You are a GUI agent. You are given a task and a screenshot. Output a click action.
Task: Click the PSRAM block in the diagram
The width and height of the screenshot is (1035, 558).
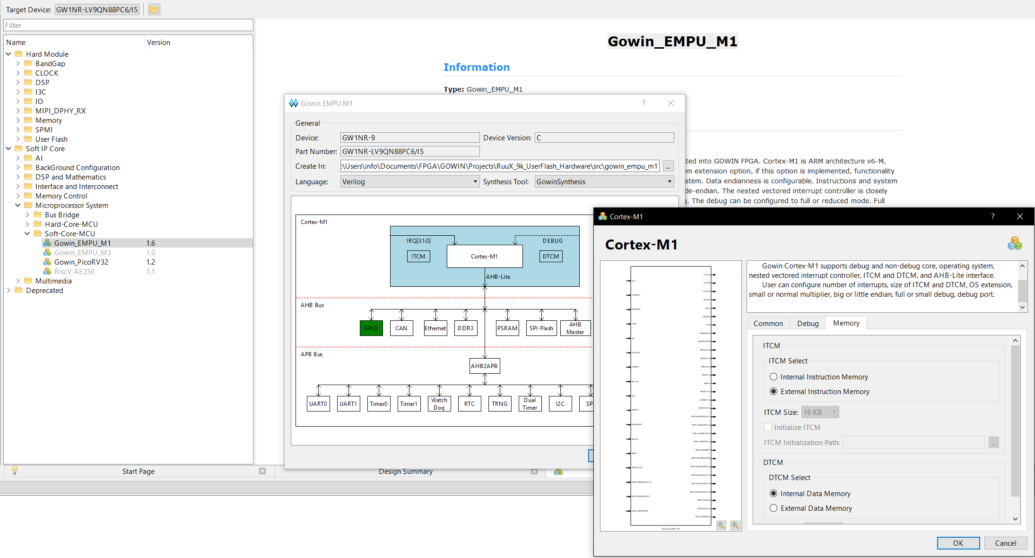[x=507, y=328]
